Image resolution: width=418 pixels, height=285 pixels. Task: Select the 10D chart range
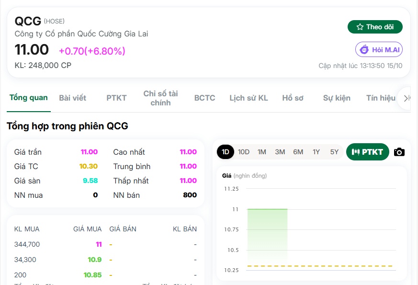pyautogui.click(x=244, y=152)
